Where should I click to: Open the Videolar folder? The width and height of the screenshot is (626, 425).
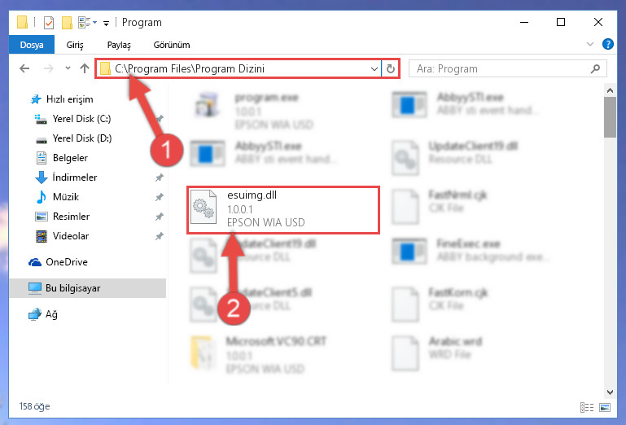click(62, 236)
